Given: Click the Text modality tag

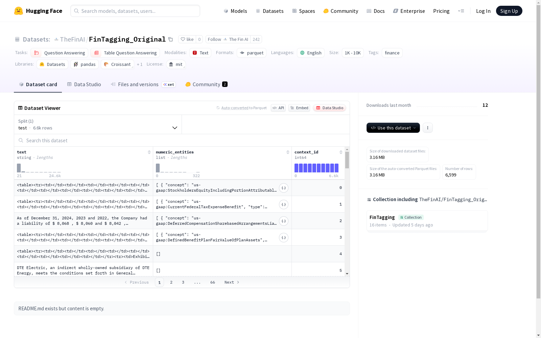Looking at the screenshot, I should pyautogui.click(x=201, y=53).
